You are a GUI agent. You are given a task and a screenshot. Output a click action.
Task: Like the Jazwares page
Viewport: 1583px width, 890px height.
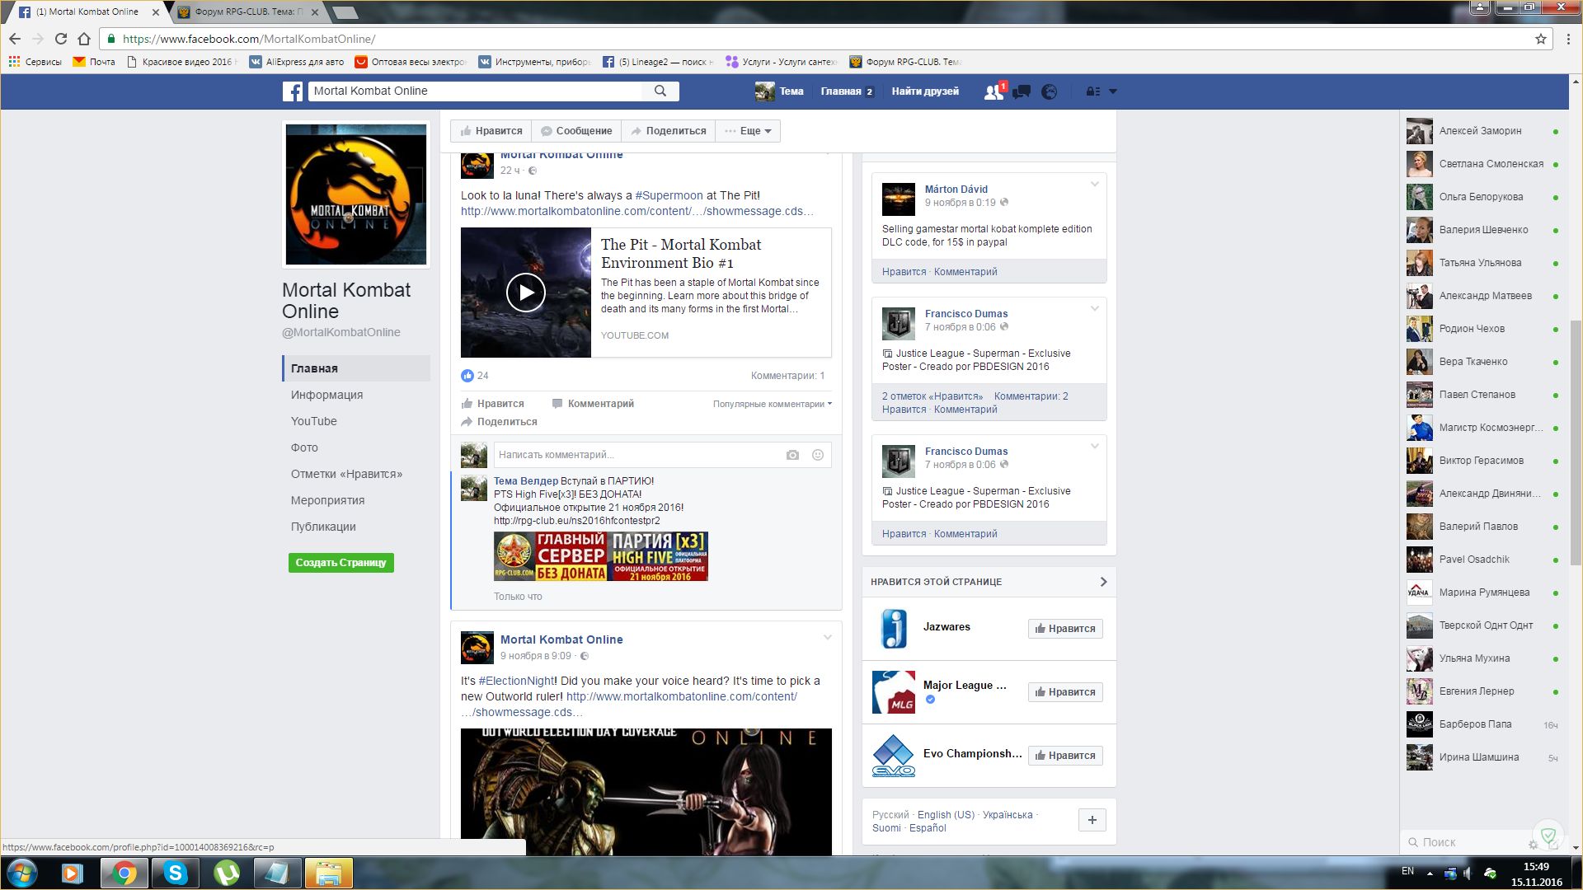tap(1064, 629)
